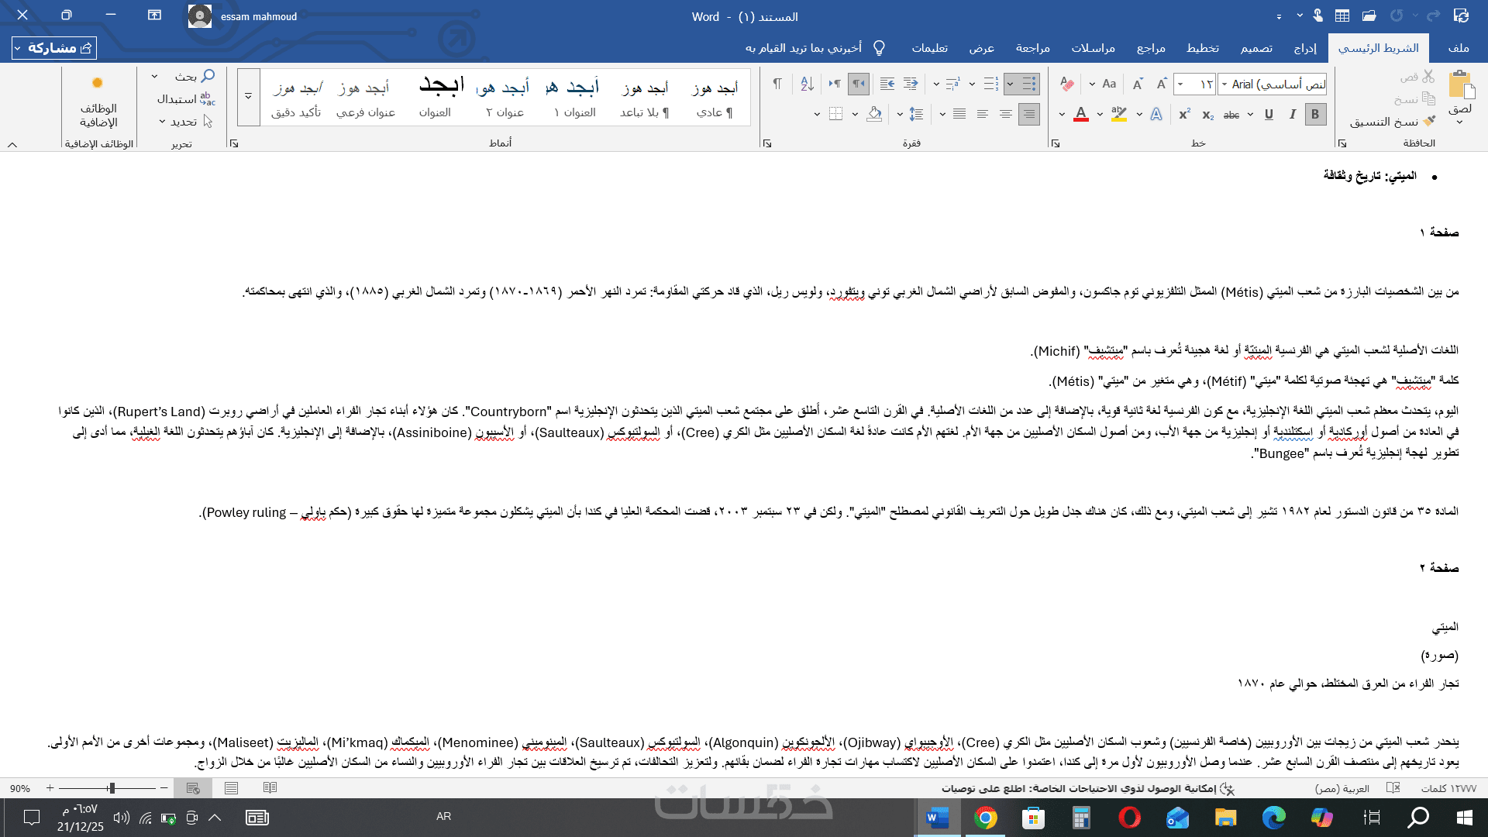Open the font name Arial dropdown
The height and width of the screenshot is (837, 1488).
pyautogui.click(x=1224, y=84)
